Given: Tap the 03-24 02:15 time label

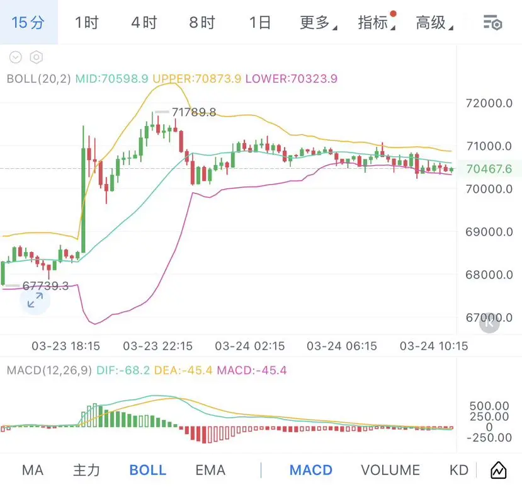Looking at the screenshot, I should click(250, 346).
